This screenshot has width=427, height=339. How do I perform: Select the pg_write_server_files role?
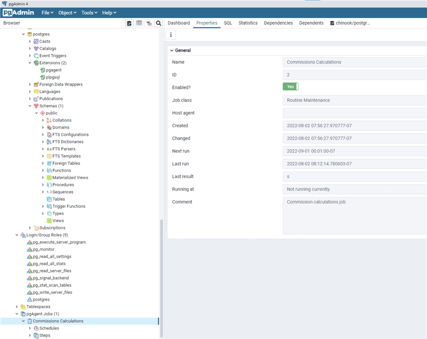pyautogui.click(x=53, y=292)
